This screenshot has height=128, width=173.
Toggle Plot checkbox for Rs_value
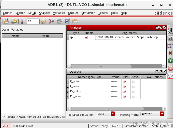pyautogui.click(x=125, y=91)
